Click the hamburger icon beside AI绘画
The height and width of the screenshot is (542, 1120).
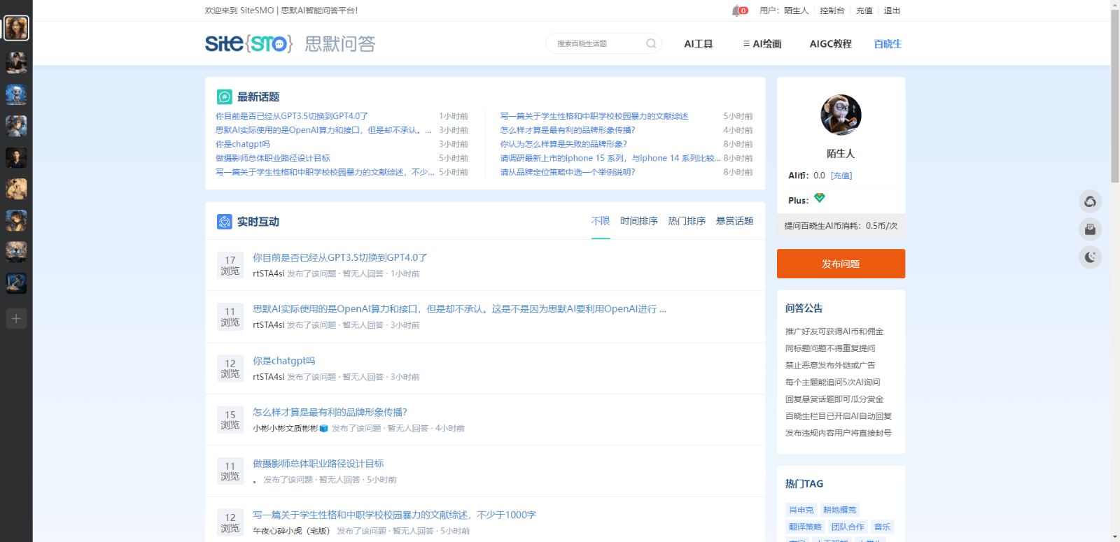pyautogui.click(x=746, y=43)
